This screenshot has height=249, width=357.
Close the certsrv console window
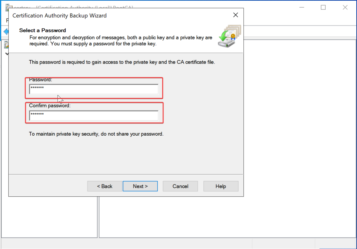click(345, 7)
